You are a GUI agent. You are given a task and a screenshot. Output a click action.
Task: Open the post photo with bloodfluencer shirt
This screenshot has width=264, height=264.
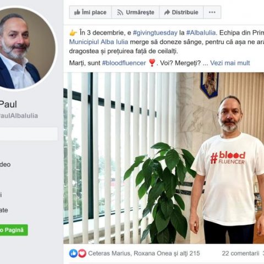(x=164, y=158)
